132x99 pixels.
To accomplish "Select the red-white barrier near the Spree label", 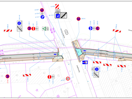I will pyautogui.click(x=117, y=31).
